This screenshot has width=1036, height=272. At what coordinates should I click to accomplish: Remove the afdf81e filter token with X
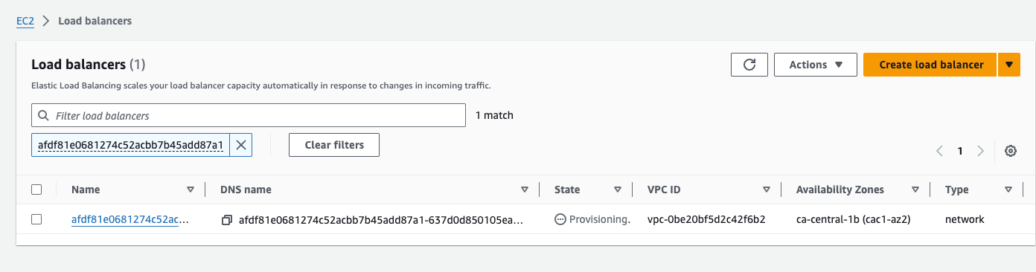point(241,146)
